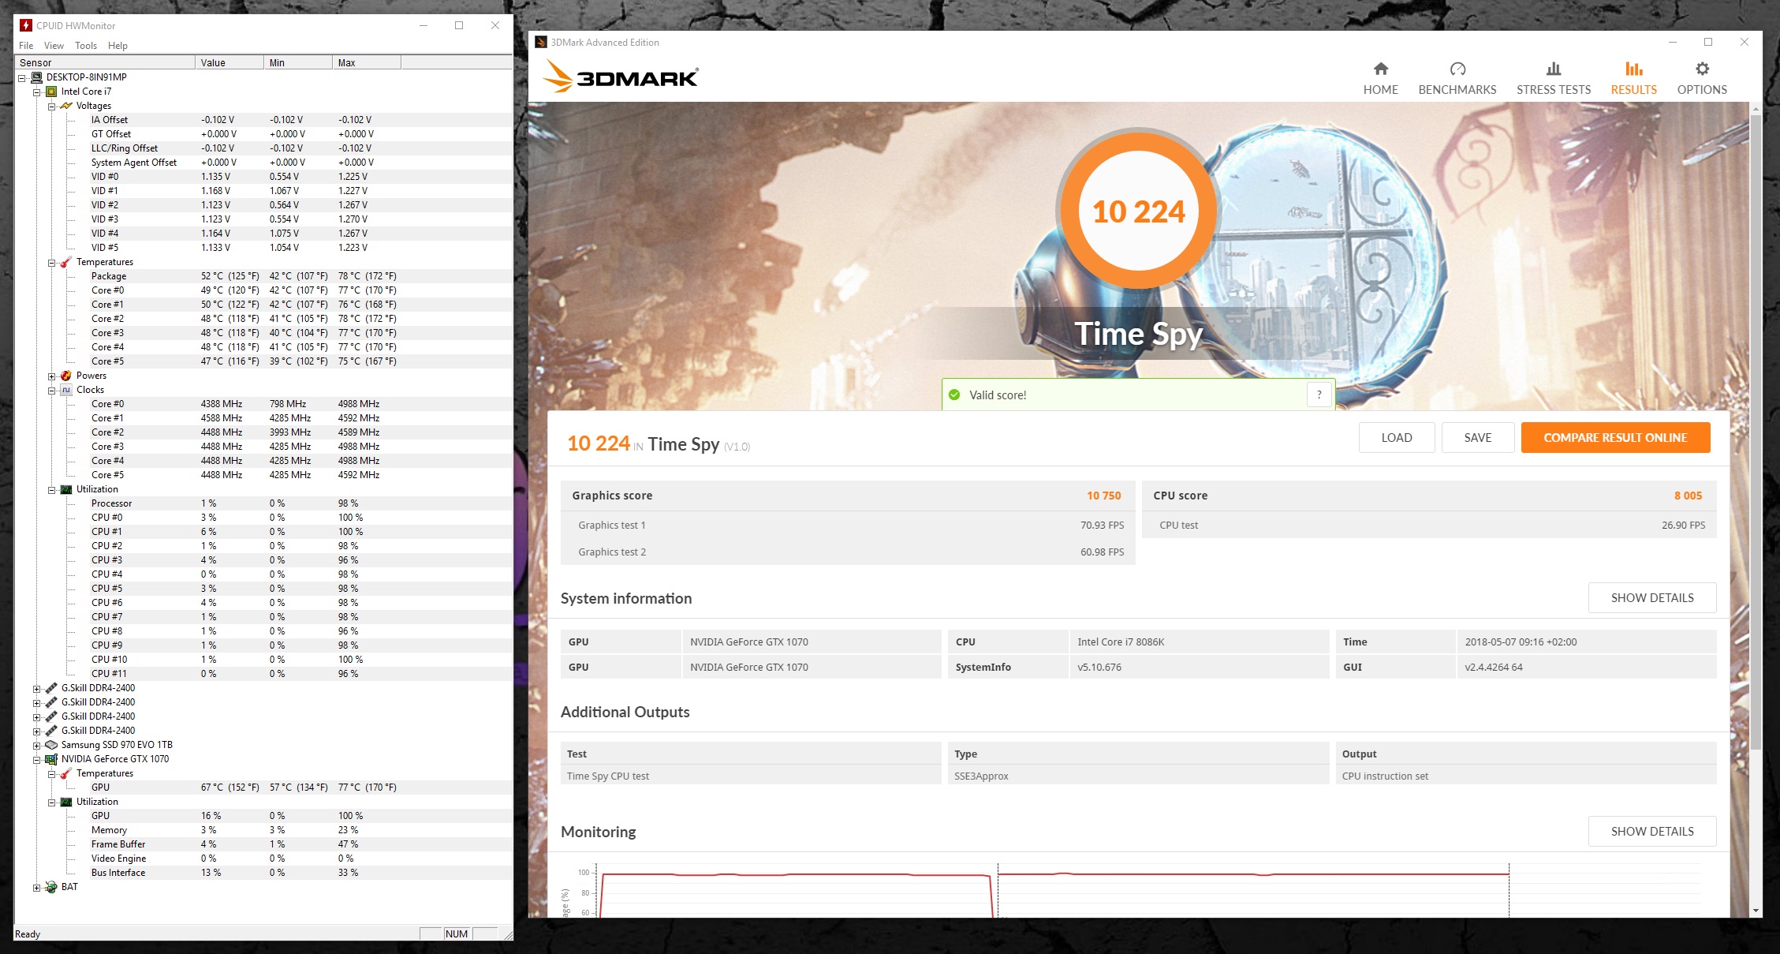
Task: Open the 3DMark HOME tab
Action: [1380, 79]
